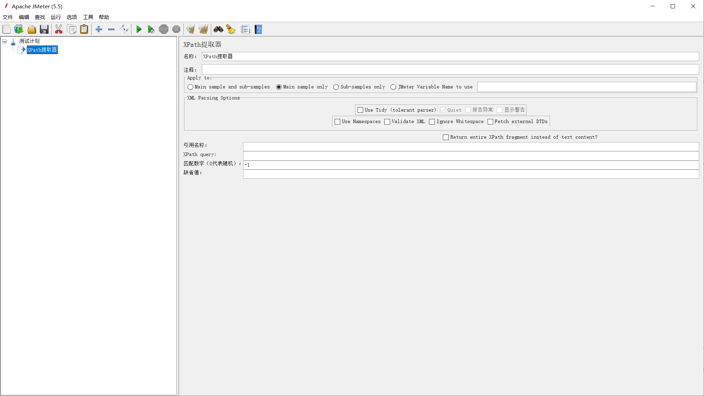Expand all nodes with plus icon
Screen dimensions: 704x396
click(98, 29)
